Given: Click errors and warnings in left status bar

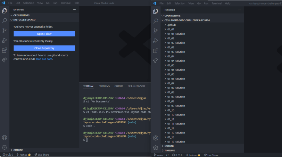Looking at the screenshot, I should click(8, 155).
